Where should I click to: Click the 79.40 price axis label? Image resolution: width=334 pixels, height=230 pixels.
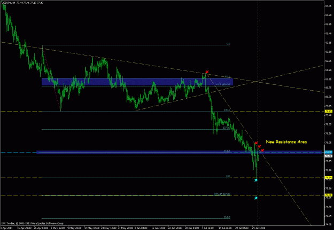(328, 115)
